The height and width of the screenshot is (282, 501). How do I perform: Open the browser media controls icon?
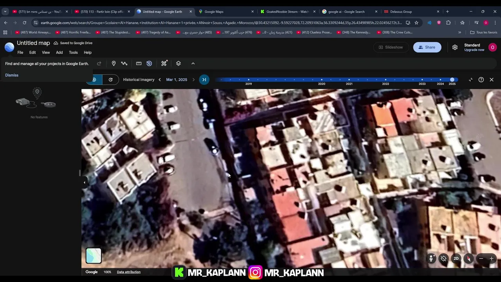476,23
